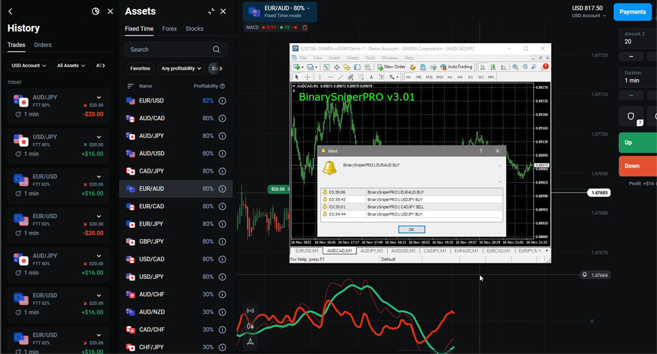657x354 pixels.
Task: Click the signal broadcast icon on chart
Action: click(250, 310)
